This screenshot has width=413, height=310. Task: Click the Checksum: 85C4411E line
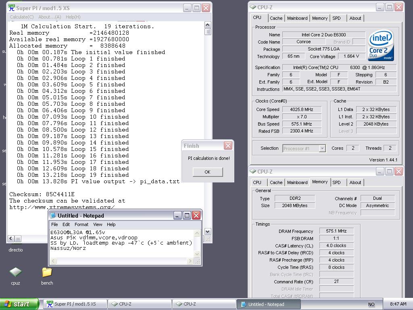pyautogui.click(x=42, y=194)
